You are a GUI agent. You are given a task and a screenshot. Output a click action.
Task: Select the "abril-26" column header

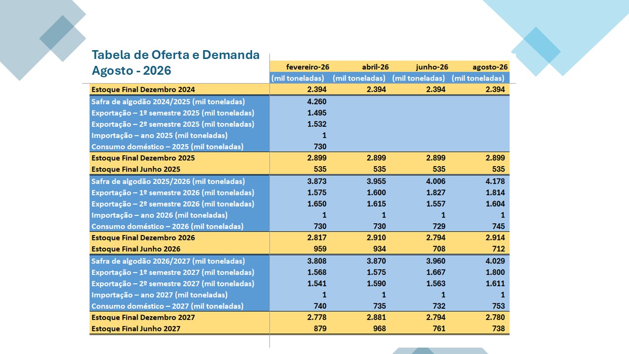pyautogui.click(x=375, y=67)
